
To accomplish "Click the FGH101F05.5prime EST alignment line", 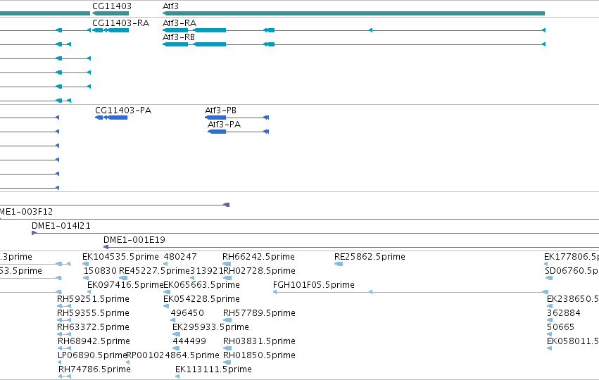I will coord(410,292).
